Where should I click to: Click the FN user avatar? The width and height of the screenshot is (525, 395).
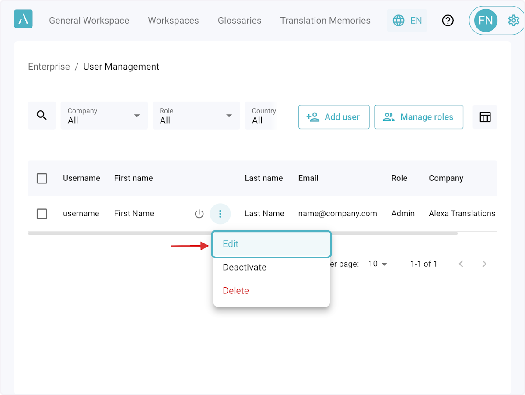coord(486,21)
